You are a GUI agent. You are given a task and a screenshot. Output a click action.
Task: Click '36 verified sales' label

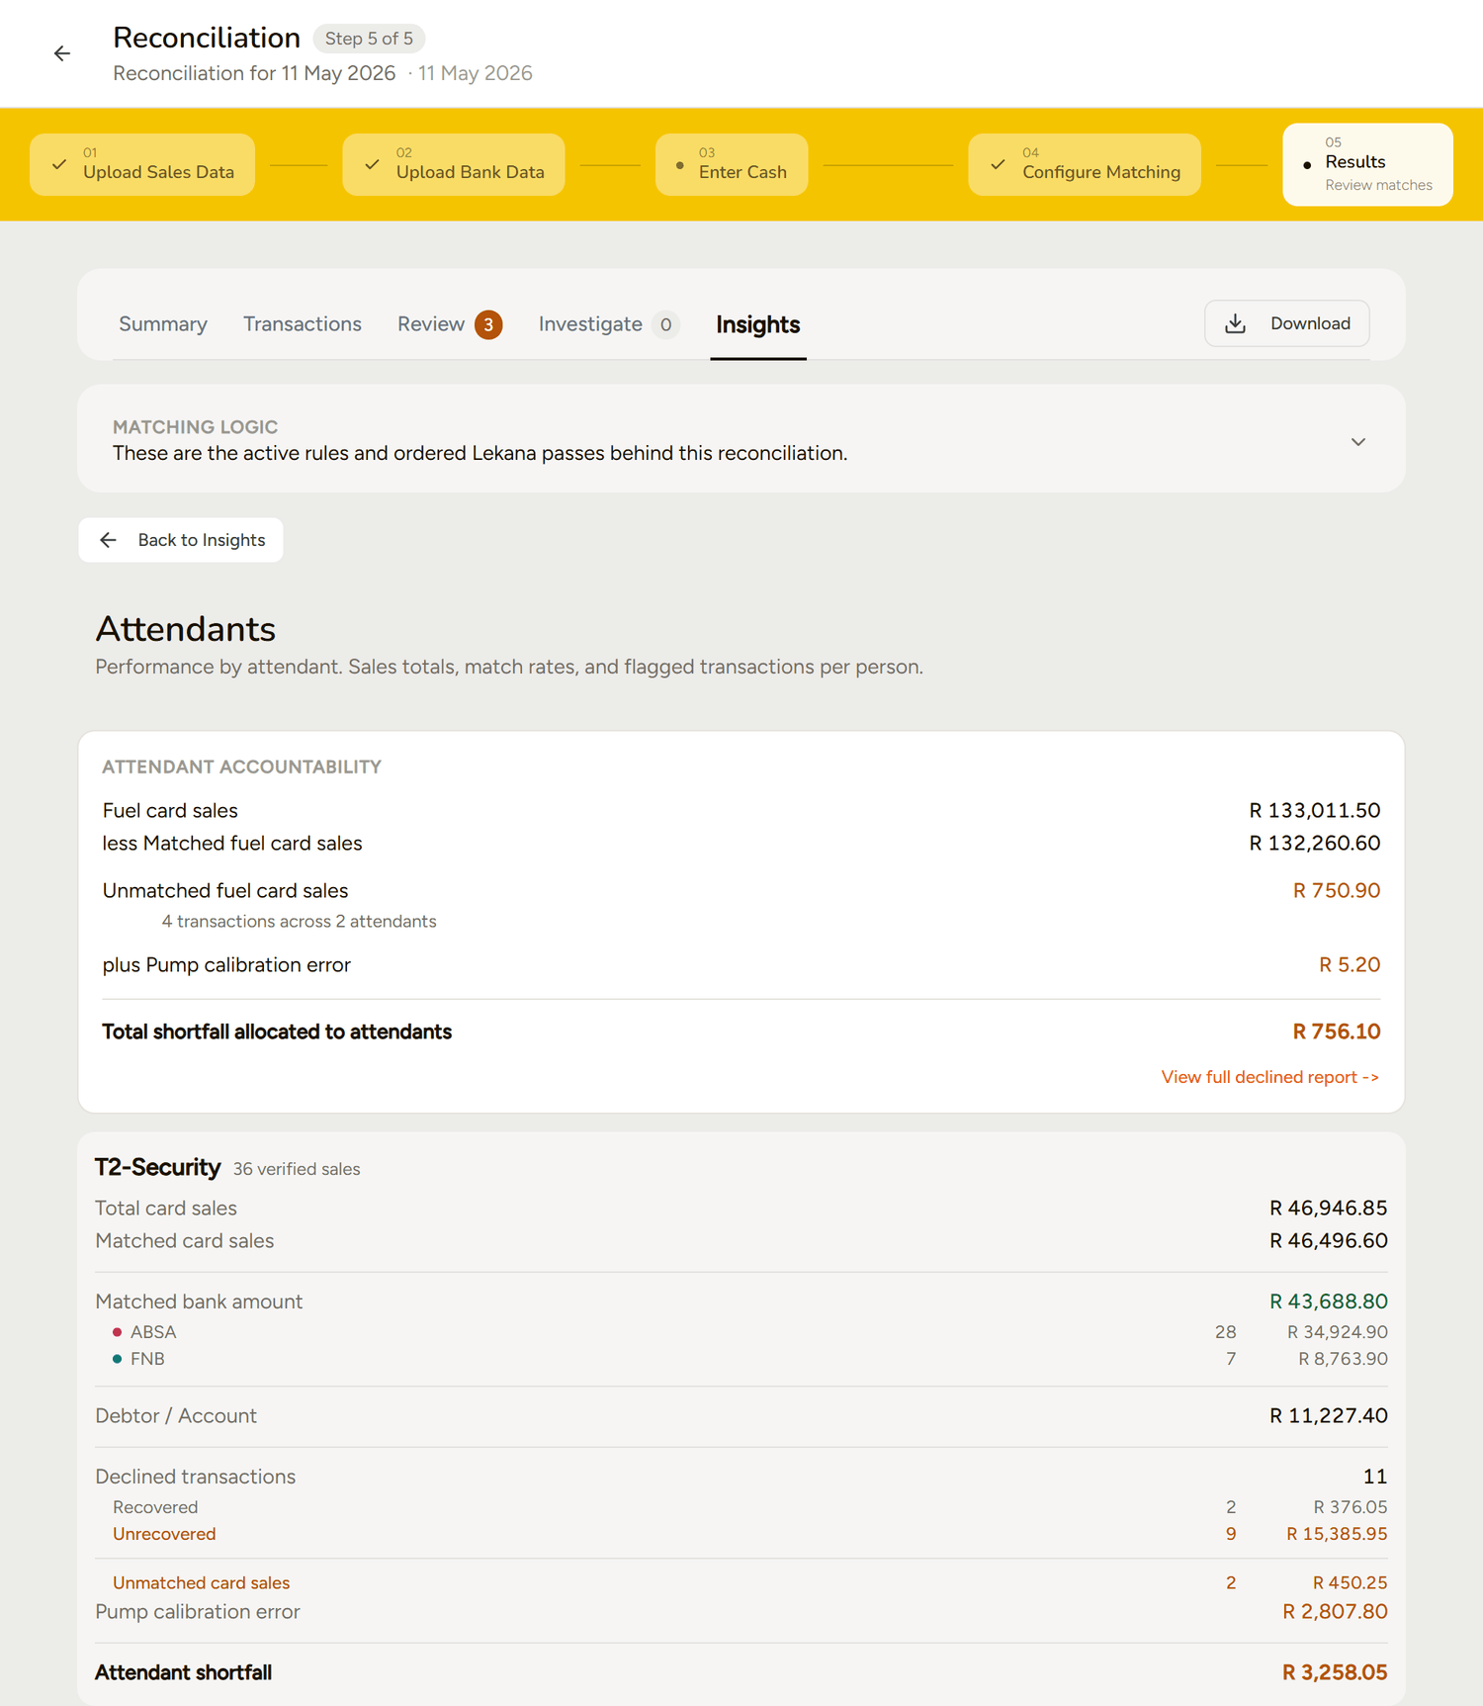(x=297, y=1169)
